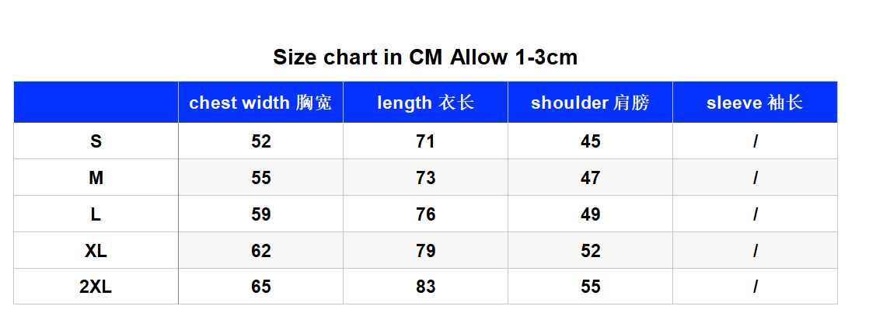Select the XL row label
This screenshot has height=327, width=869.
(x=96, y=251)
